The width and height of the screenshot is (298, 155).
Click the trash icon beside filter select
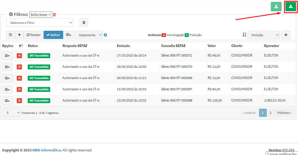(84, 22)
